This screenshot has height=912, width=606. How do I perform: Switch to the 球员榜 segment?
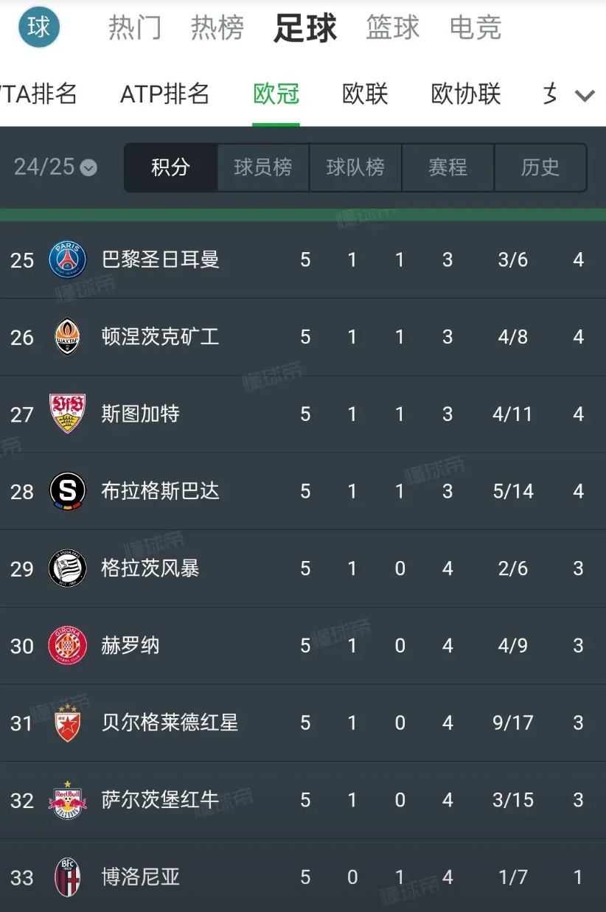(x=263, y=167)
